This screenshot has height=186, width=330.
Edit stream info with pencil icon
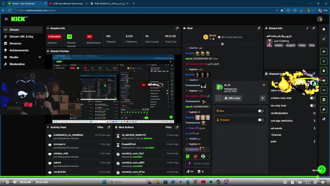(307, 28)
